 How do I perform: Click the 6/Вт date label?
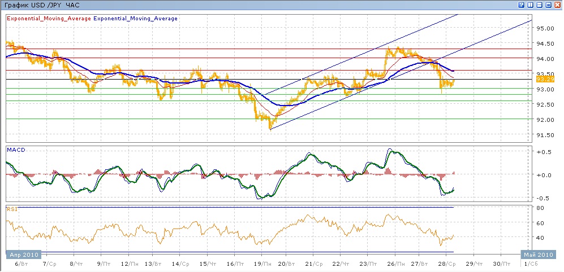(x=23, y=264)
